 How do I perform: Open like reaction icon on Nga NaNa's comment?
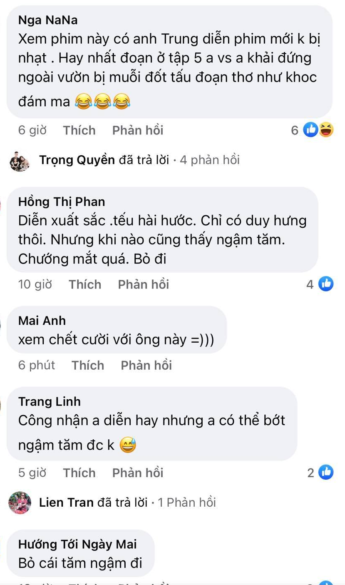pos(311,130)
